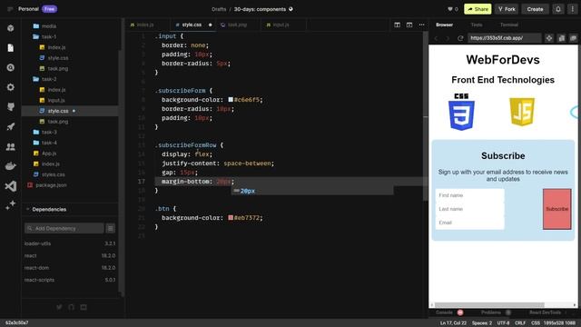The width and height of the screenshot is (581, 327).
Task: Open notifications bell icon
Action: [558, 9]
